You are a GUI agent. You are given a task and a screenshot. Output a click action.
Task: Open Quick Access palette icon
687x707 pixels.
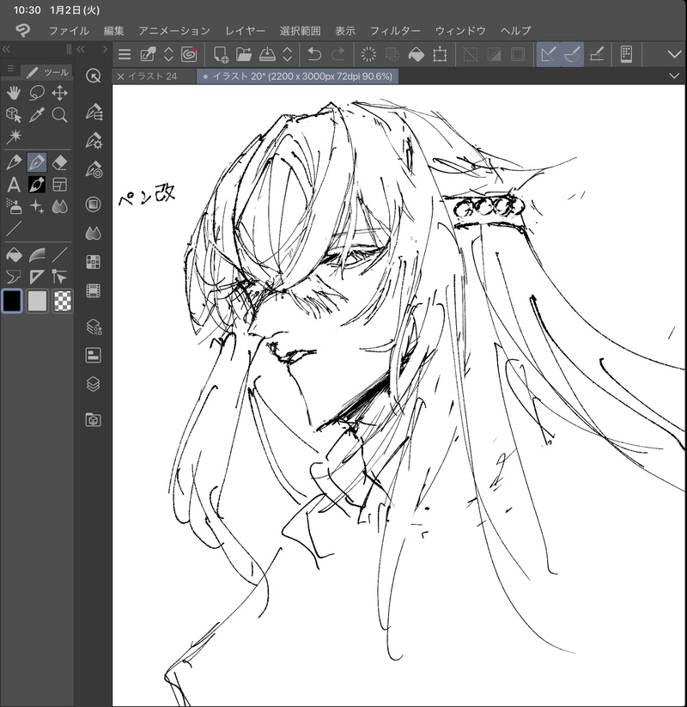coord(94,76)
